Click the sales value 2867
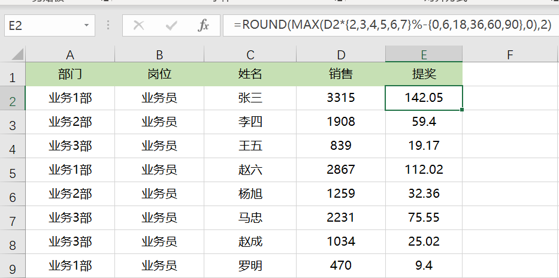Viewport: 559px width, 278px height. 341,170
